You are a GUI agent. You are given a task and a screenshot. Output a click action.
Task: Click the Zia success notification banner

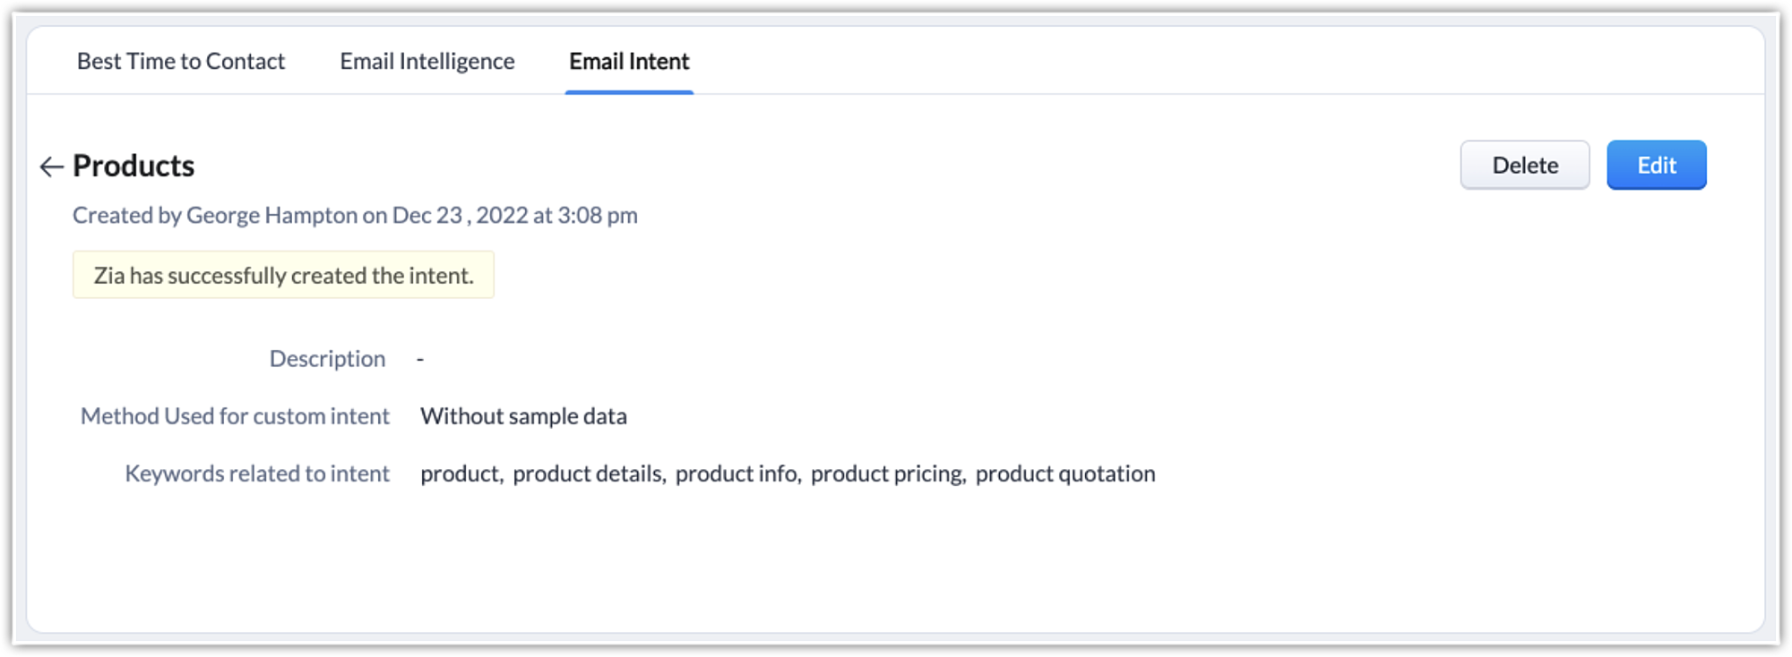283,275
